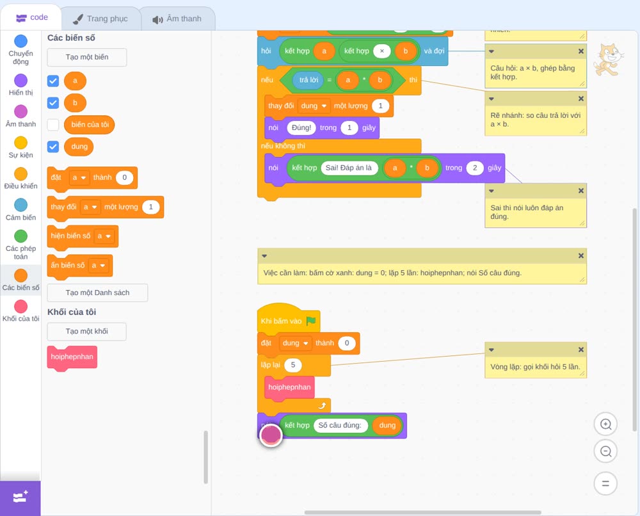Open the Khối của tôi category circle
Viewport: 640px width, 516px height.
click(x=21, y=307)
